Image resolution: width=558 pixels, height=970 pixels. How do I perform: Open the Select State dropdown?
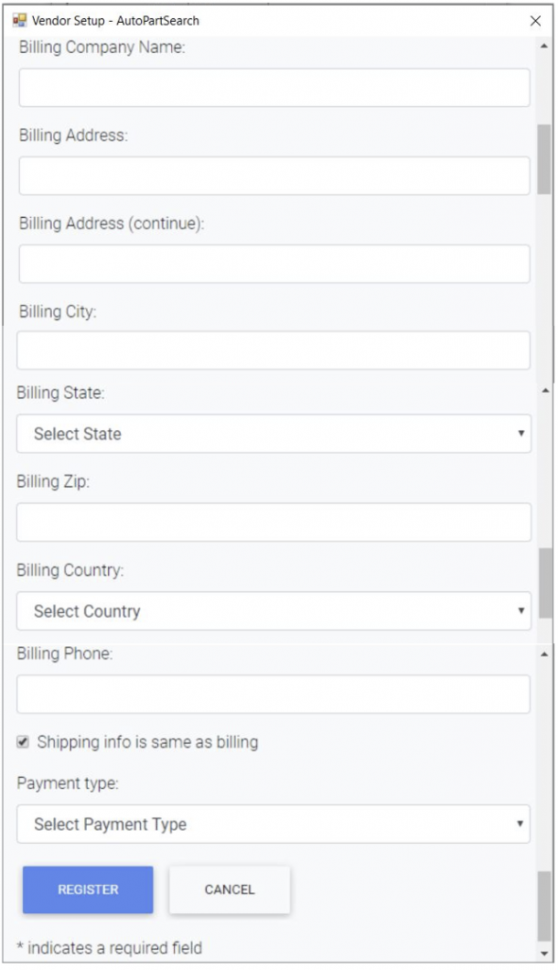tap(273, 434)
